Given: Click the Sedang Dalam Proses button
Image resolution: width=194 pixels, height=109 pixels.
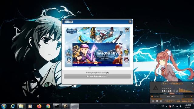Looking at the screenshot, I should coord(97,76).
